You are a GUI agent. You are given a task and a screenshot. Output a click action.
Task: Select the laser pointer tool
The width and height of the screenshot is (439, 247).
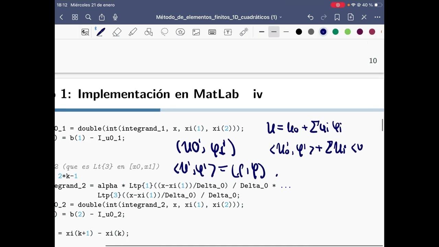(x=244, y=32)
